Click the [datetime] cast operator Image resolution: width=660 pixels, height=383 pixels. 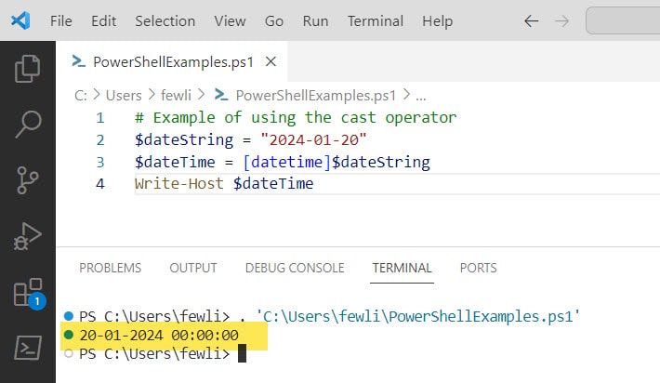point(287,162)
